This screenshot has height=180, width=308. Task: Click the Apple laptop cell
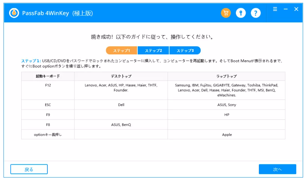tap(226, 134)
